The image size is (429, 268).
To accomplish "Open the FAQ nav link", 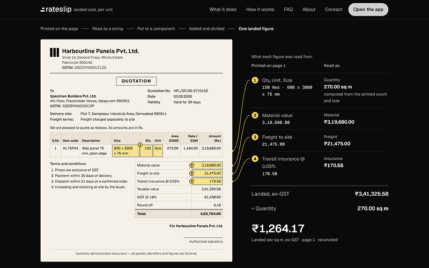I will coord(289,9).
